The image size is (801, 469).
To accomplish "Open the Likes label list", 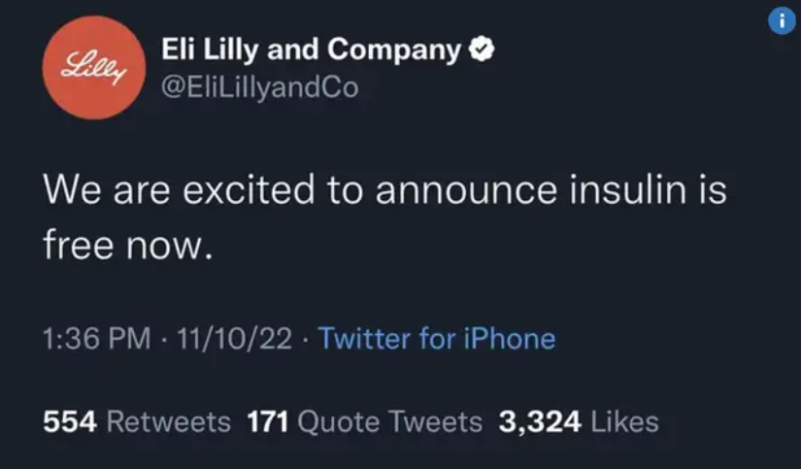I will [x=624, y=421].
